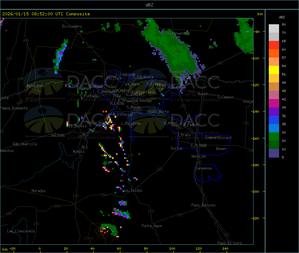299x253 pixels.
Task: Click the 'J_Prats' map label
Action: click(x=184, y=135)
